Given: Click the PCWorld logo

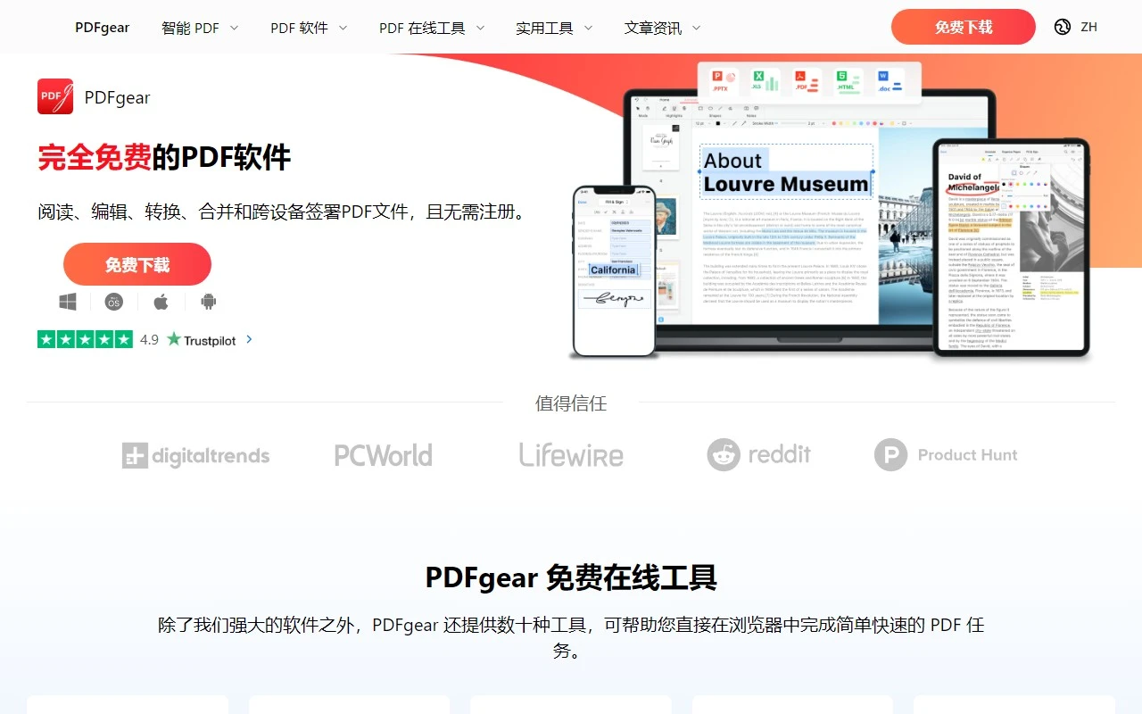Looking at the screenshot, I should [384, 455].
